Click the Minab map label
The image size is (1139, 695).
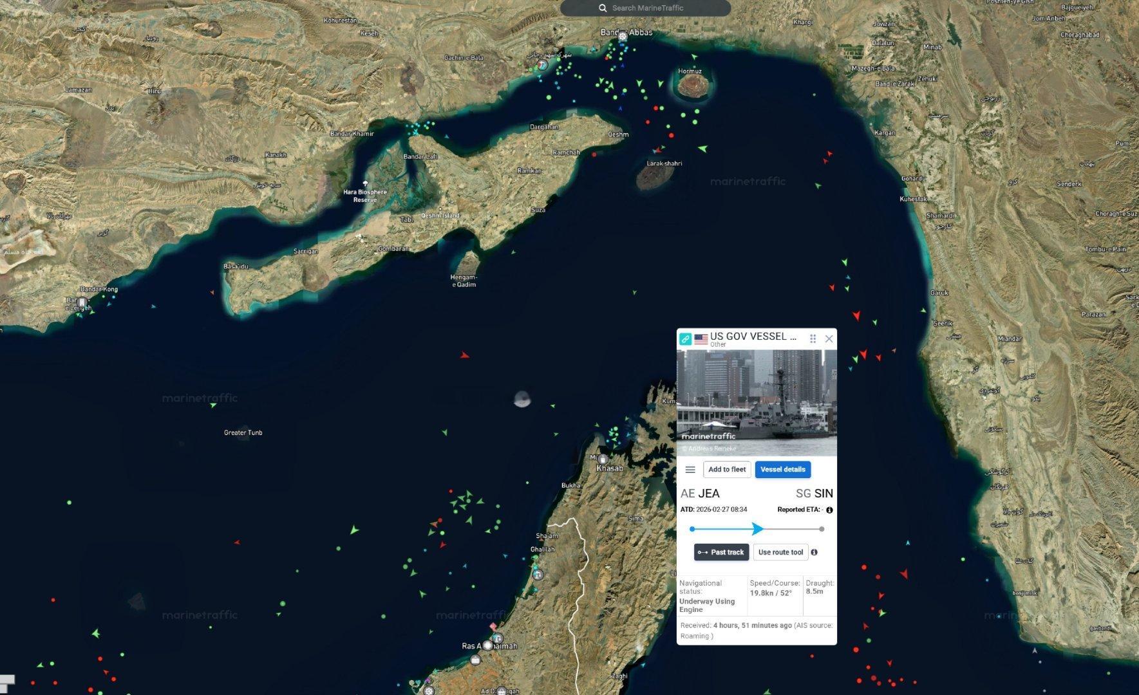pos(932,47)
